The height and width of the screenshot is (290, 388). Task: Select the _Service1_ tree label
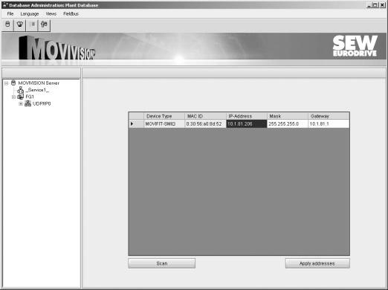(x=37, y=90)
